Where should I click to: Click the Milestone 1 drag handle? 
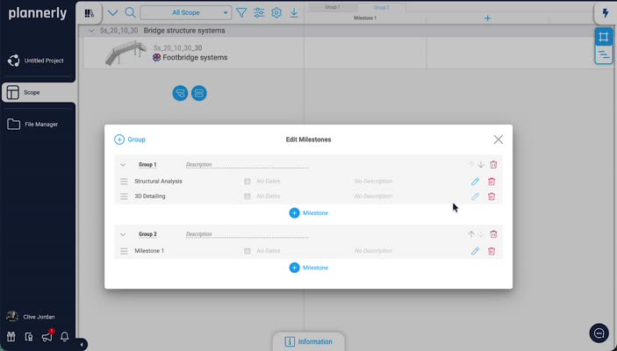point(124,251)
